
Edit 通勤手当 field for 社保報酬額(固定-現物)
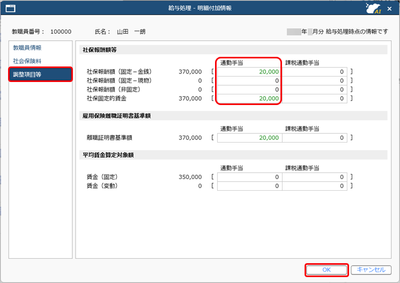[x=249, y=81]
